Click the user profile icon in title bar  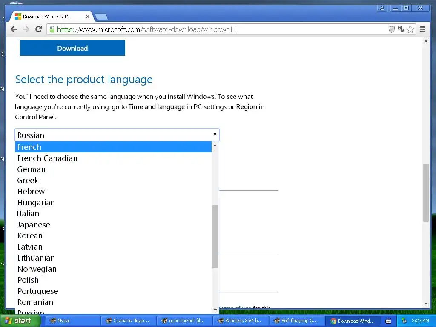[382, 9]
